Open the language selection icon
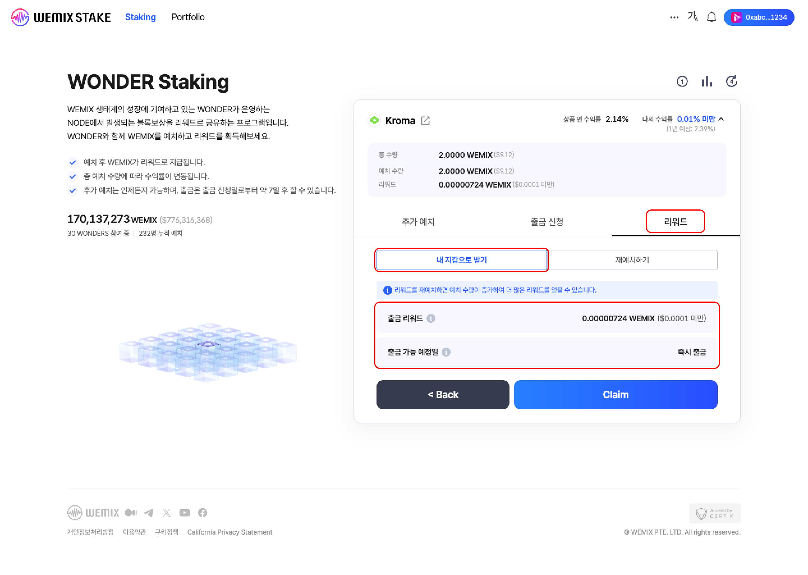Image resolution: width=808 pixels, height=575 pixels. pyautogui.click(x=692, y=17)
